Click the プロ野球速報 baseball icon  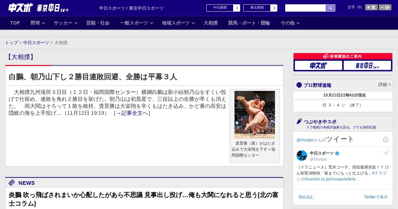click(299, 85)
